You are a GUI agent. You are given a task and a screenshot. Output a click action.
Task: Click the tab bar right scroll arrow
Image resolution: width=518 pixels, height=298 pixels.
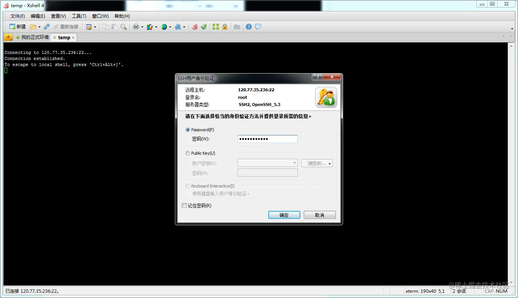click(x=511, y=37)
